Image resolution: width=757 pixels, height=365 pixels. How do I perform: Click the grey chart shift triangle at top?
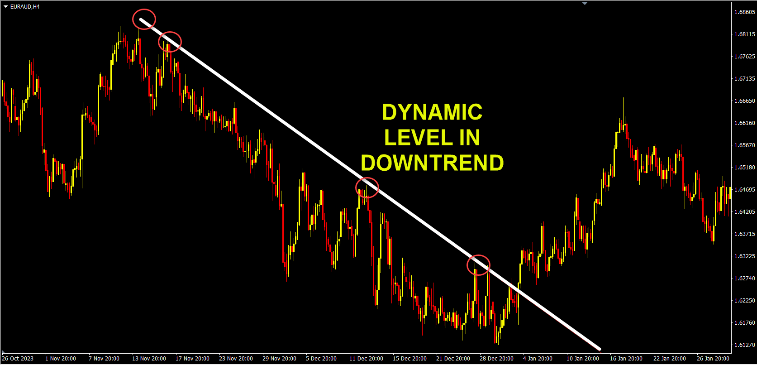(x=585, y=4)
